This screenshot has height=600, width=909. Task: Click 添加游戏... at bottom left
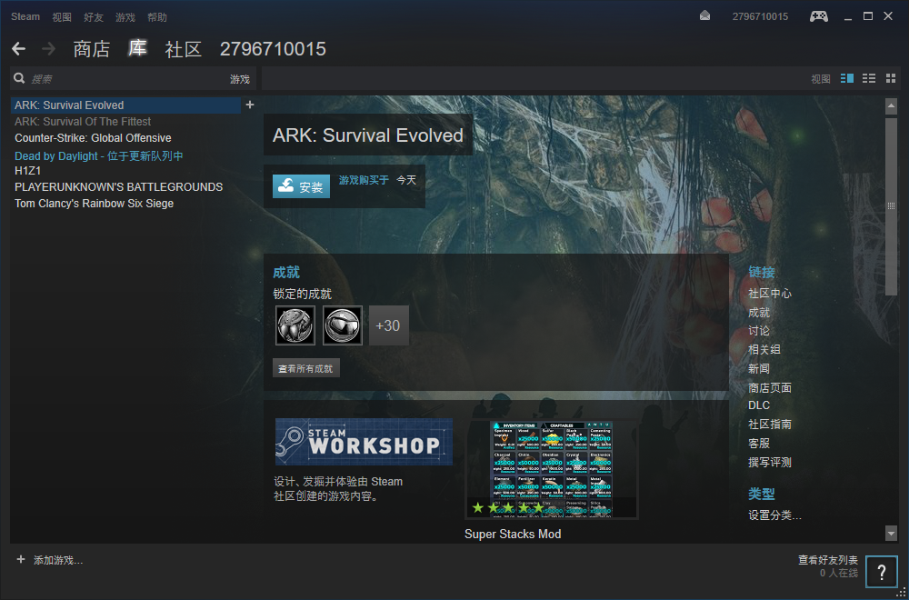click(58, 560)
